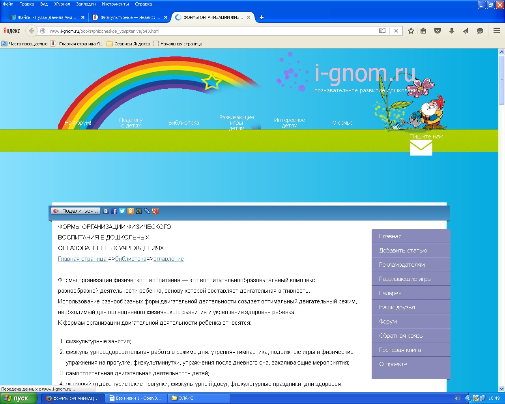Switch to Без имени 1 - OpenOffice taskbar item

pos(136,398)
